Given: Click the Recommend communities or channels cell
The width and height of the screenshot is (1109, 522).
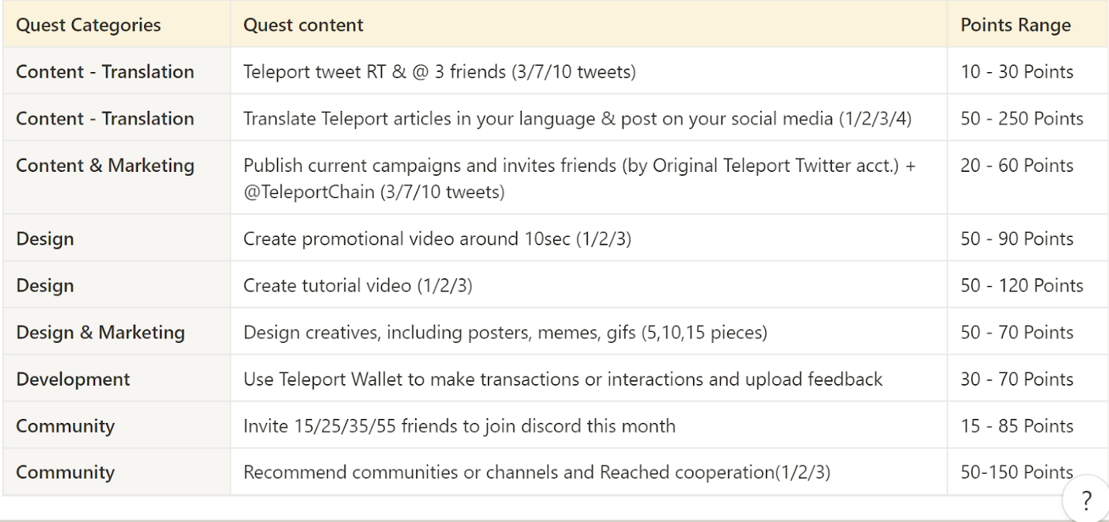Looking at the screenshot, I should click(589, 472).
